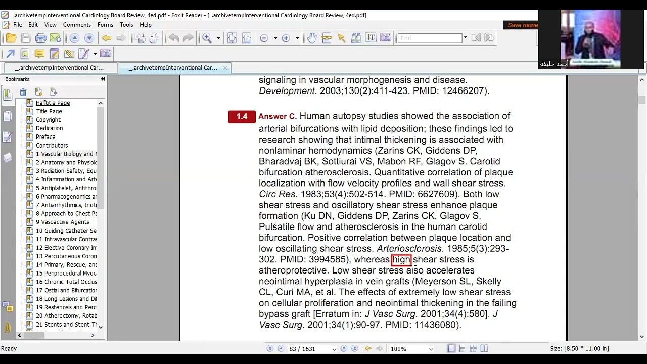The image size is (647, 364).
Task: Enable Single Page layout in status bar
Action: [x=451, y=349]
